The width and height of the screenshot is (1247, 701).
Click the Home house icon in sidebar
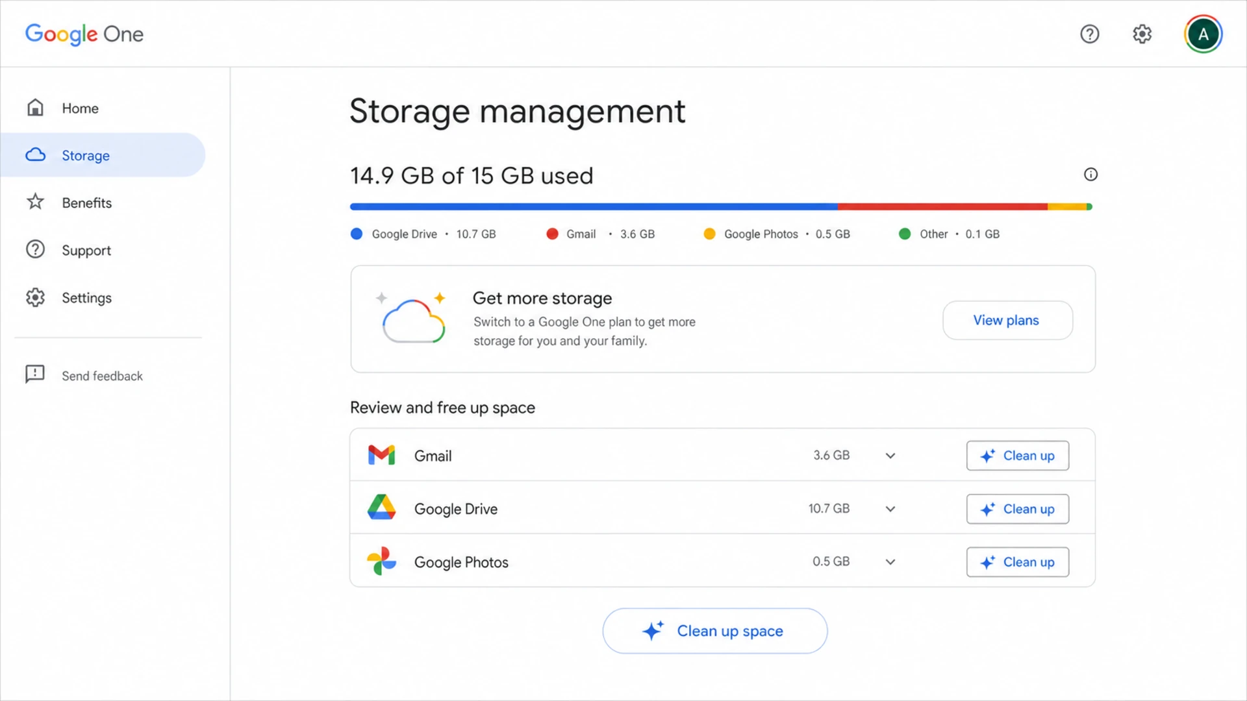[36, 108]
